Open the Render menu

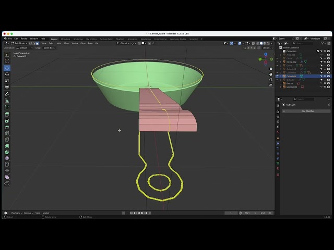tap(24, 39)
